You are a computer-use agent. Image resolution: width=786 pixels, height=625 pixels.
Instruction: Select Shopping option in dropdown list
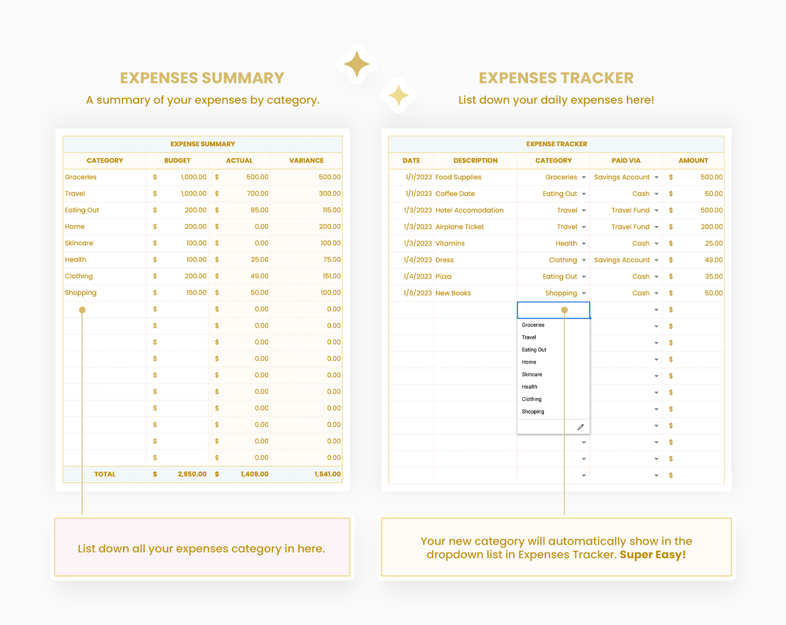(x=533, y=412)
